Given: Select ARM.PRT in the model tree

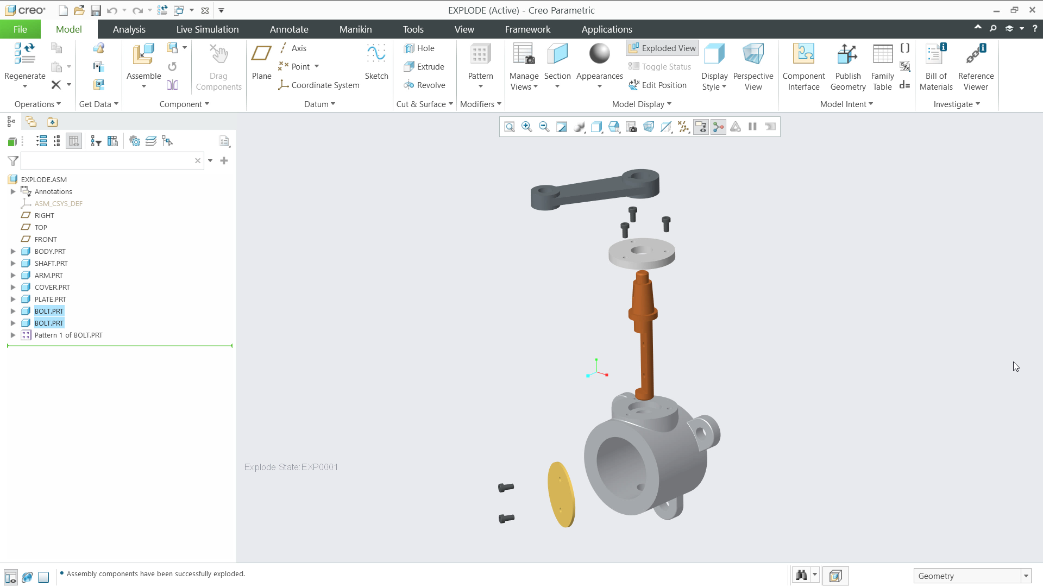Looking at the screenshot, I should [x=49, y=276].
